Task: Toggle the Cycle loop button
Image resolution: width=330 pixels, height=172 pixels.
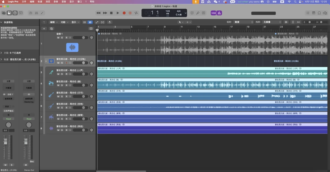Action: point(136,13)
